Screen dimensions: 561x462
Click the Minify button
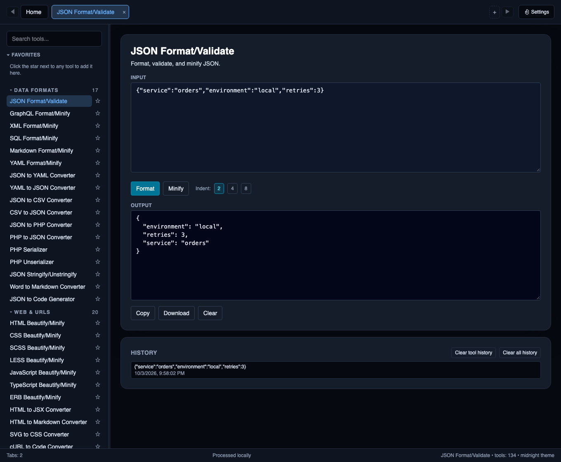tap(176, 189)
